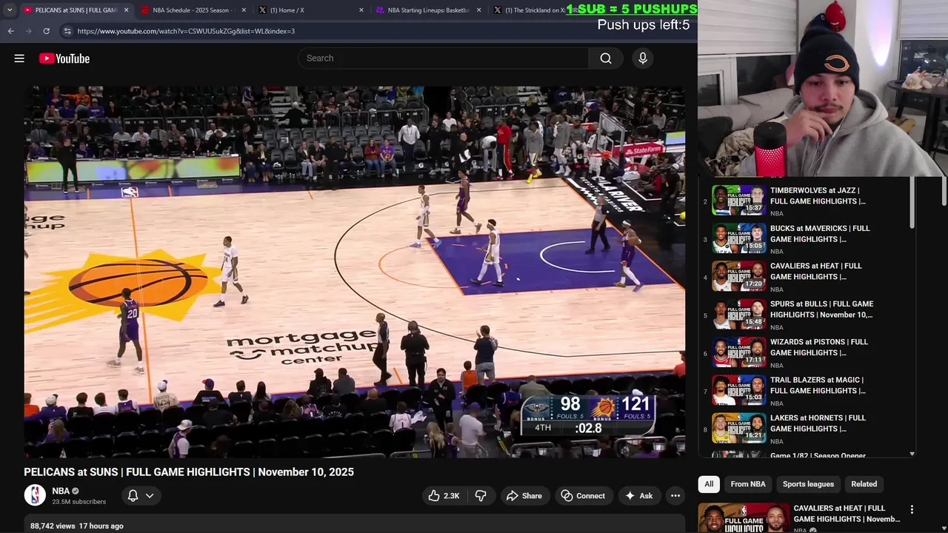Open WIZARDS at PISTONS playlist thumbnail
The image size is (948, 533).
click(x=738, y=352)
